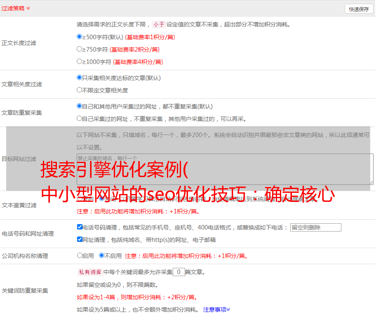Select 不启用 for company name cleaning
Viewport: 376px width, 317px height.
(x=101, y=255)
